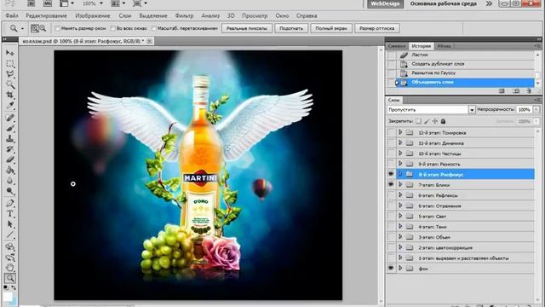Image resolution: width=545 pixels, height=307 pixels.
Task: Select the Path Selection tool
Action: pyautogui.click(x=9, y=223)
